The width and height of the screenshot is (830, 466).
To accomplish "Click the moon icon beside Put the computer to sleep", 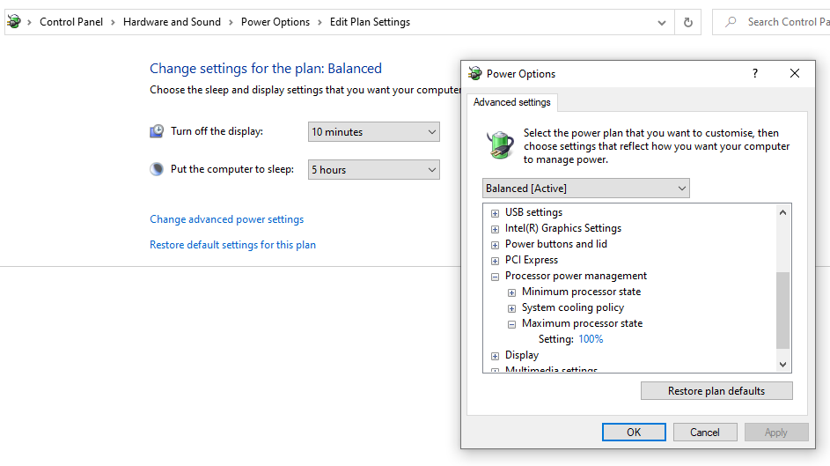I will (x=157, y=169).
